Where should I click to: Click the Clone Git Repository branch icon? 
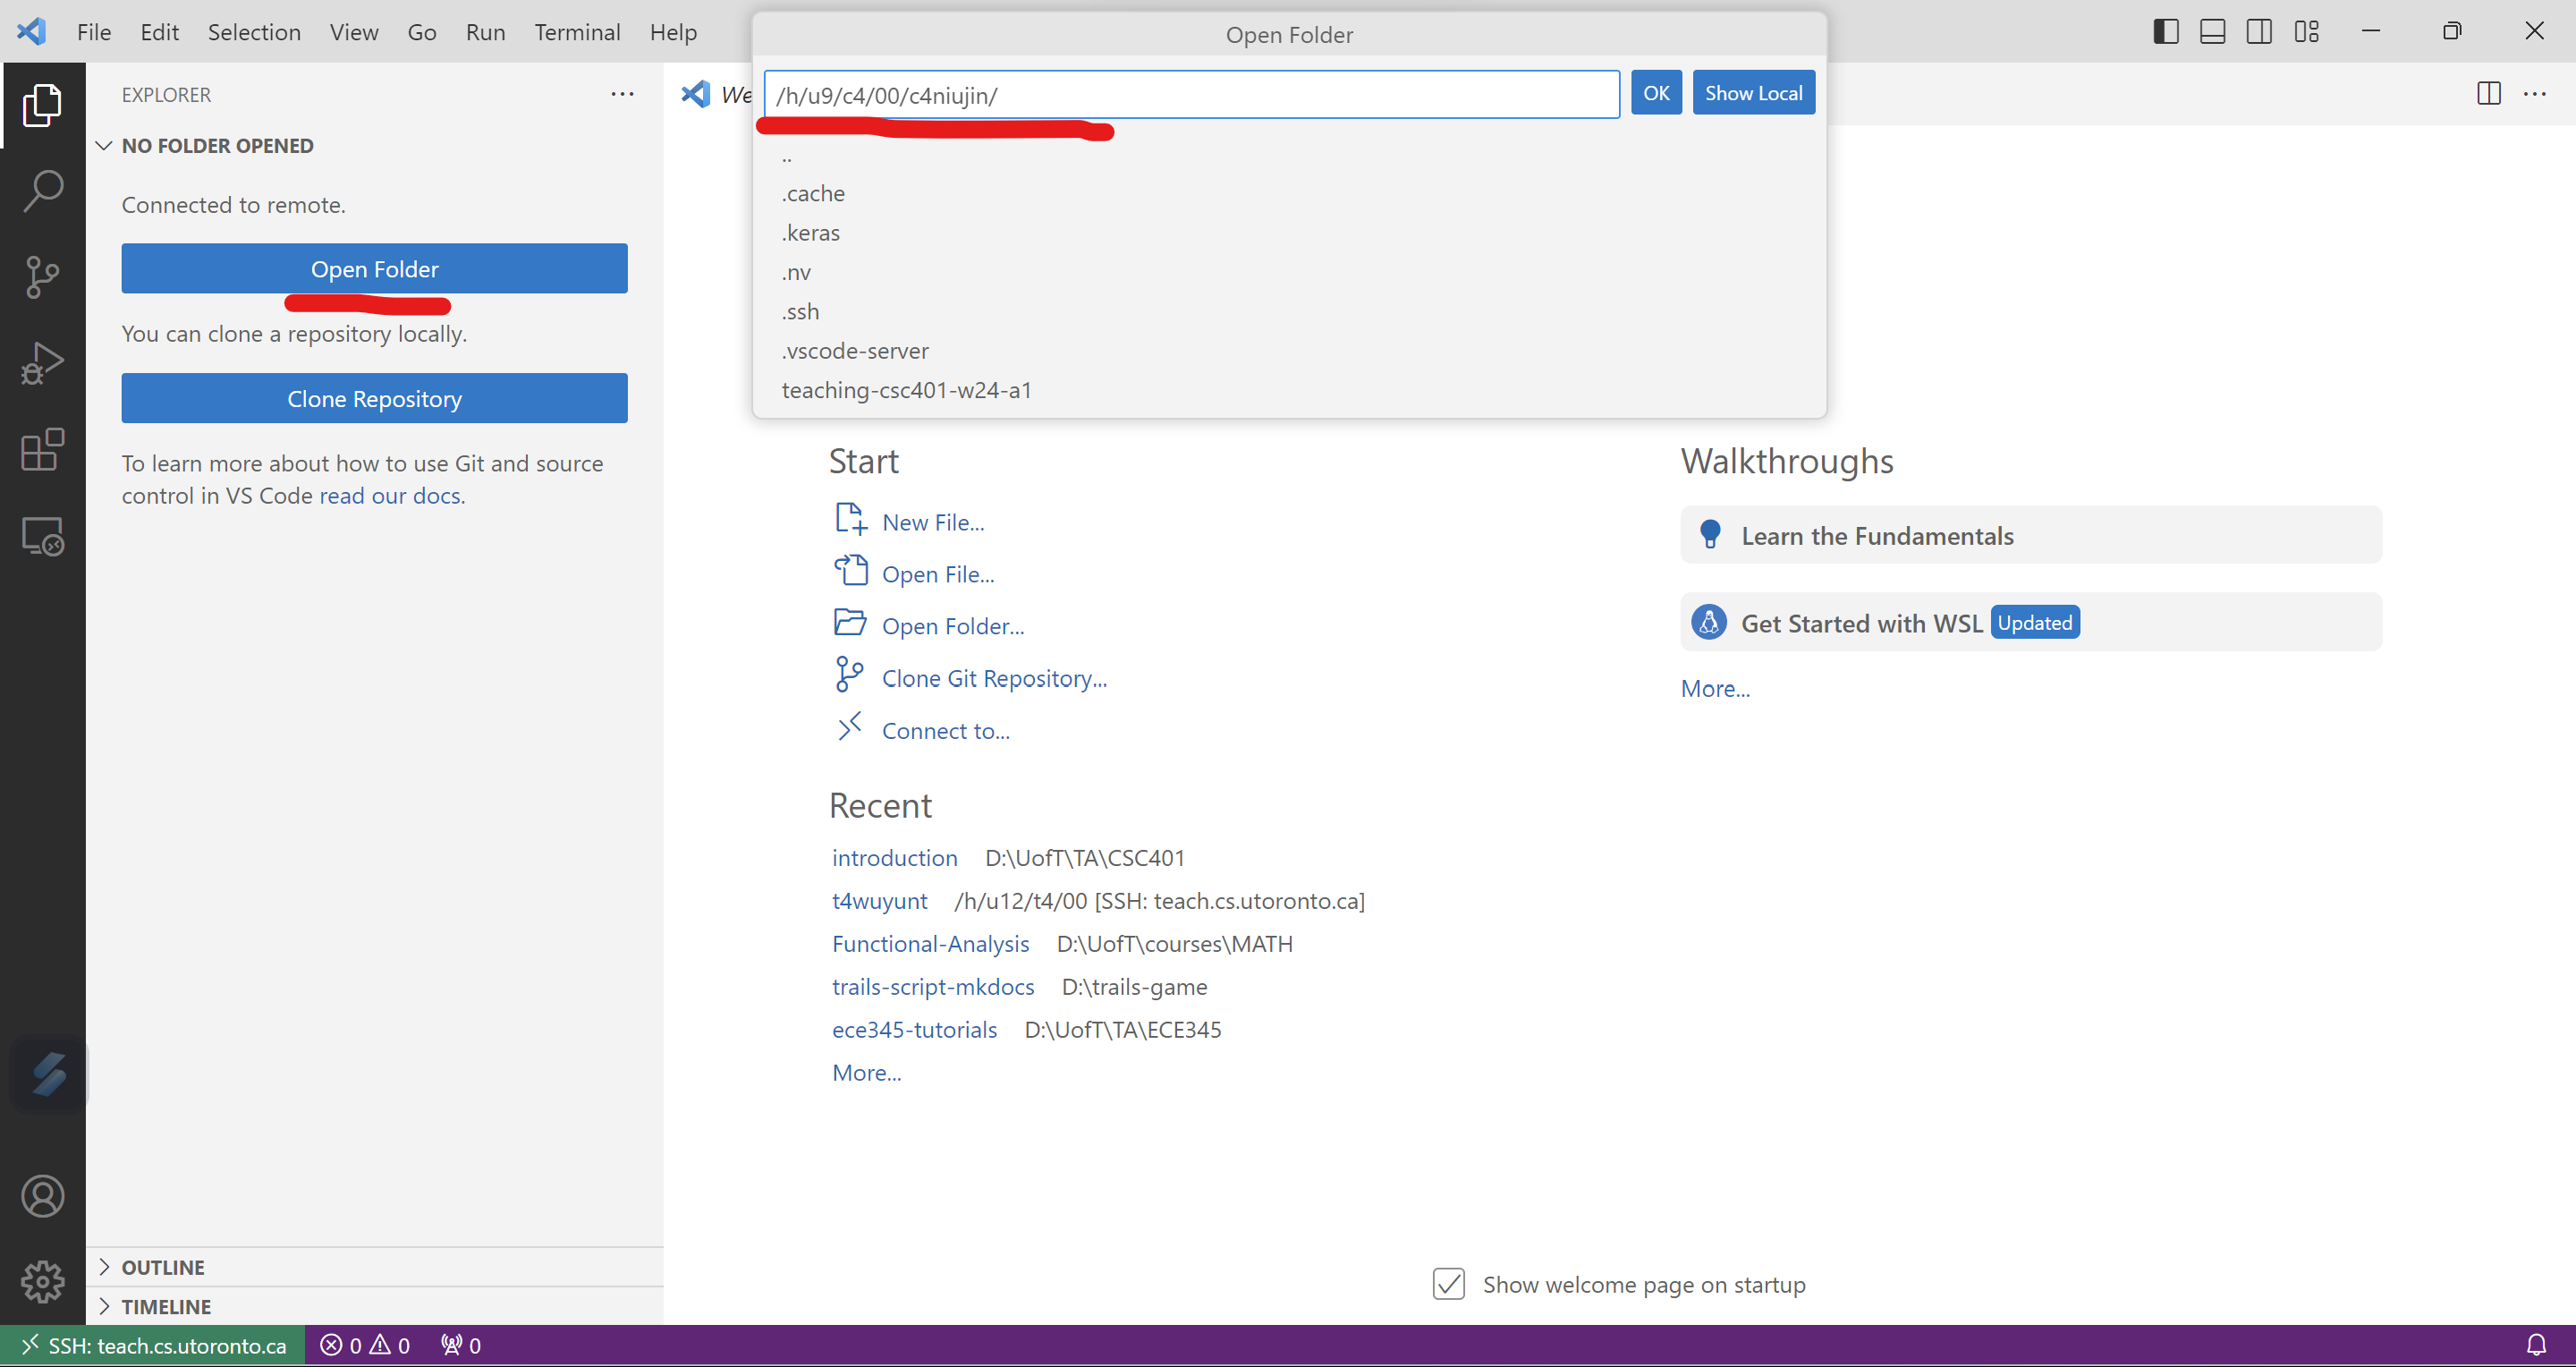tap(850, 674)
